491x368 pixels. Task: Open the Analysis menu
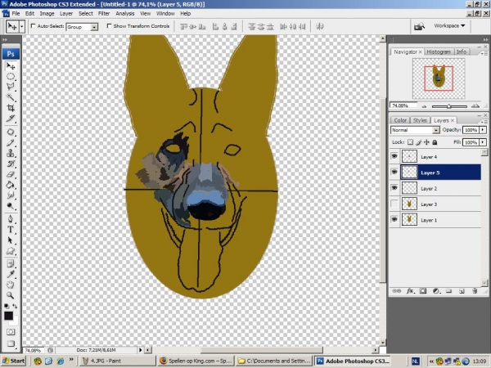(x=125, y=13)
